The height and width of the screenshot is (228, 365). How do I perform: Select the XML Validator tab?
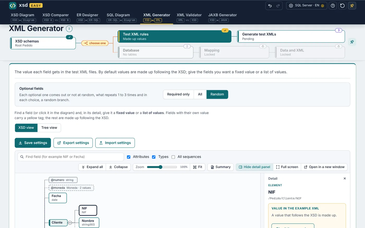pos(189,17)
